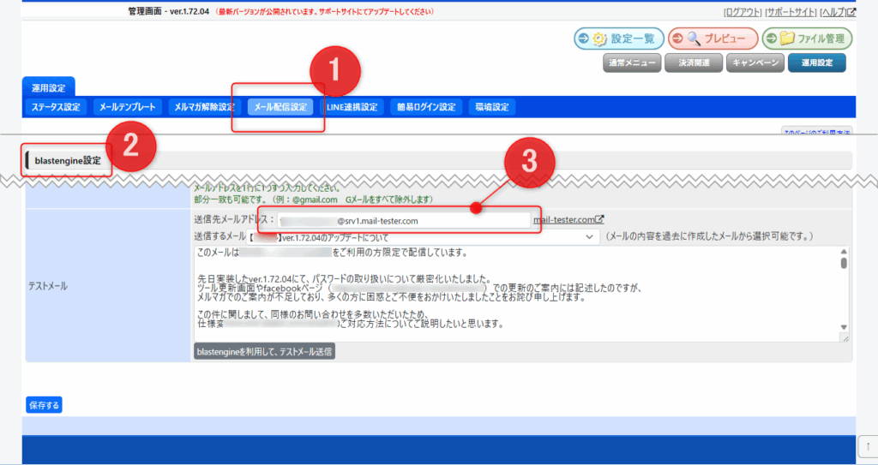Switch to メール配信設定 tab

(x=278, y=107)
